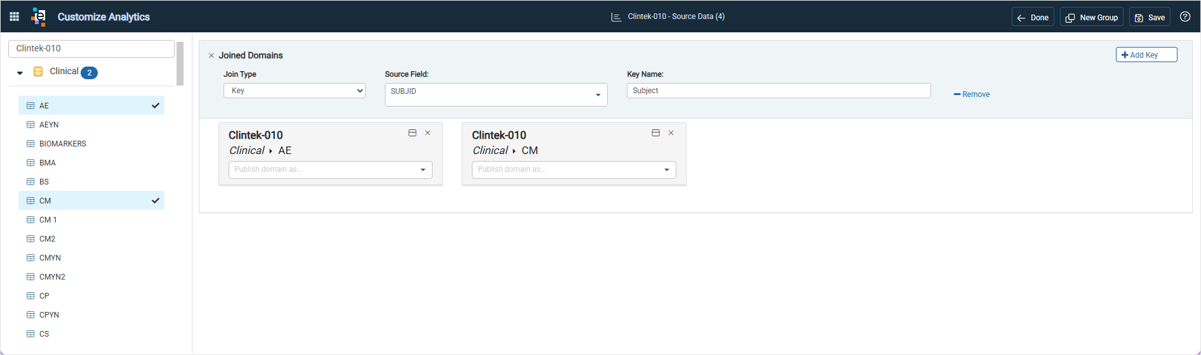
Task: Deselect the AE domain checkmark
Action: tap(156, 106)
